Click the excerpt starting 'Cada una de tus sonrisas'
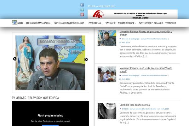The height and width of the screenshot is (126, 189). point(148,117)
